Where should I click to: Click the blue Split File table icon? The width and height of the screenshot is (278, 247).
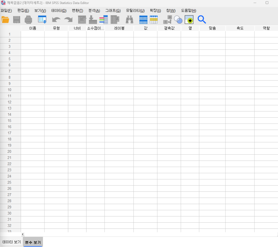point(143,20)
